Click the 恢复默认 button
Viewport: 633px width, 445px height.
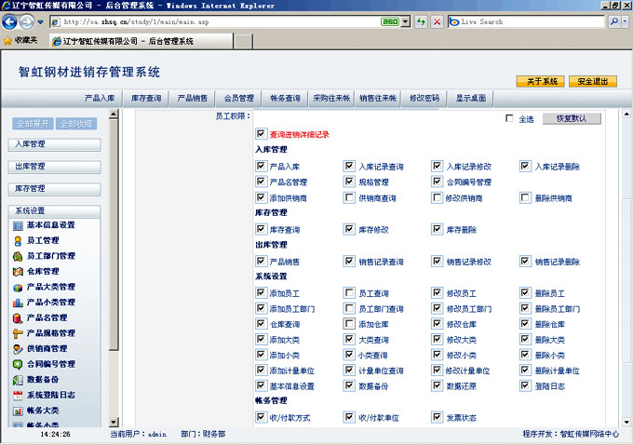572,119
